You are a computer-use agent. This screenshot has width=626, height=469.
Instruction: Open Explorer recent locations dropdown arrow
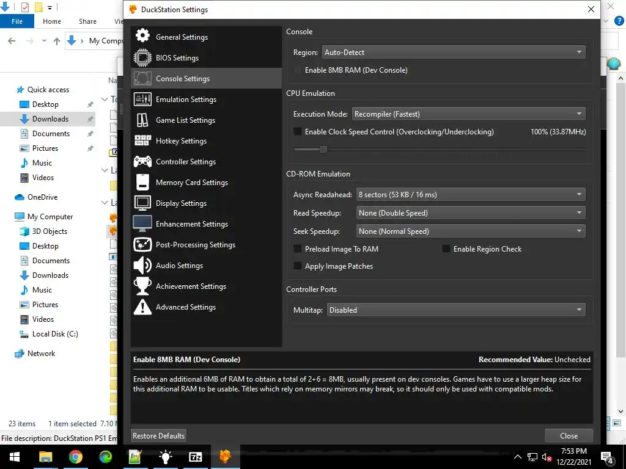point(44,41)
